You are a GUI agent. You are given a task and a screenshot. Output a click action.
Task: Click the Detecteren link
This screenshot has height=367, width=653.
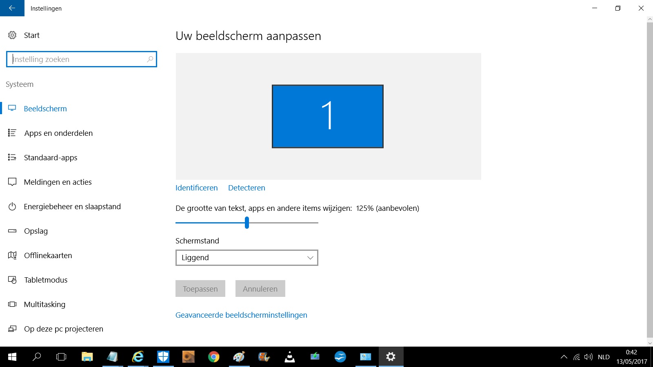(x=247, y=188)
